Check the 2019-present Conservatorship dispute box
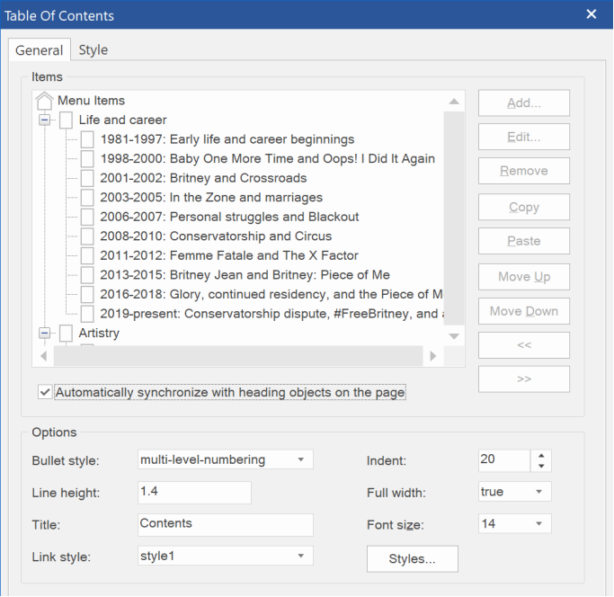This screenshot has width=614, height=597. [x=87, y=314]
